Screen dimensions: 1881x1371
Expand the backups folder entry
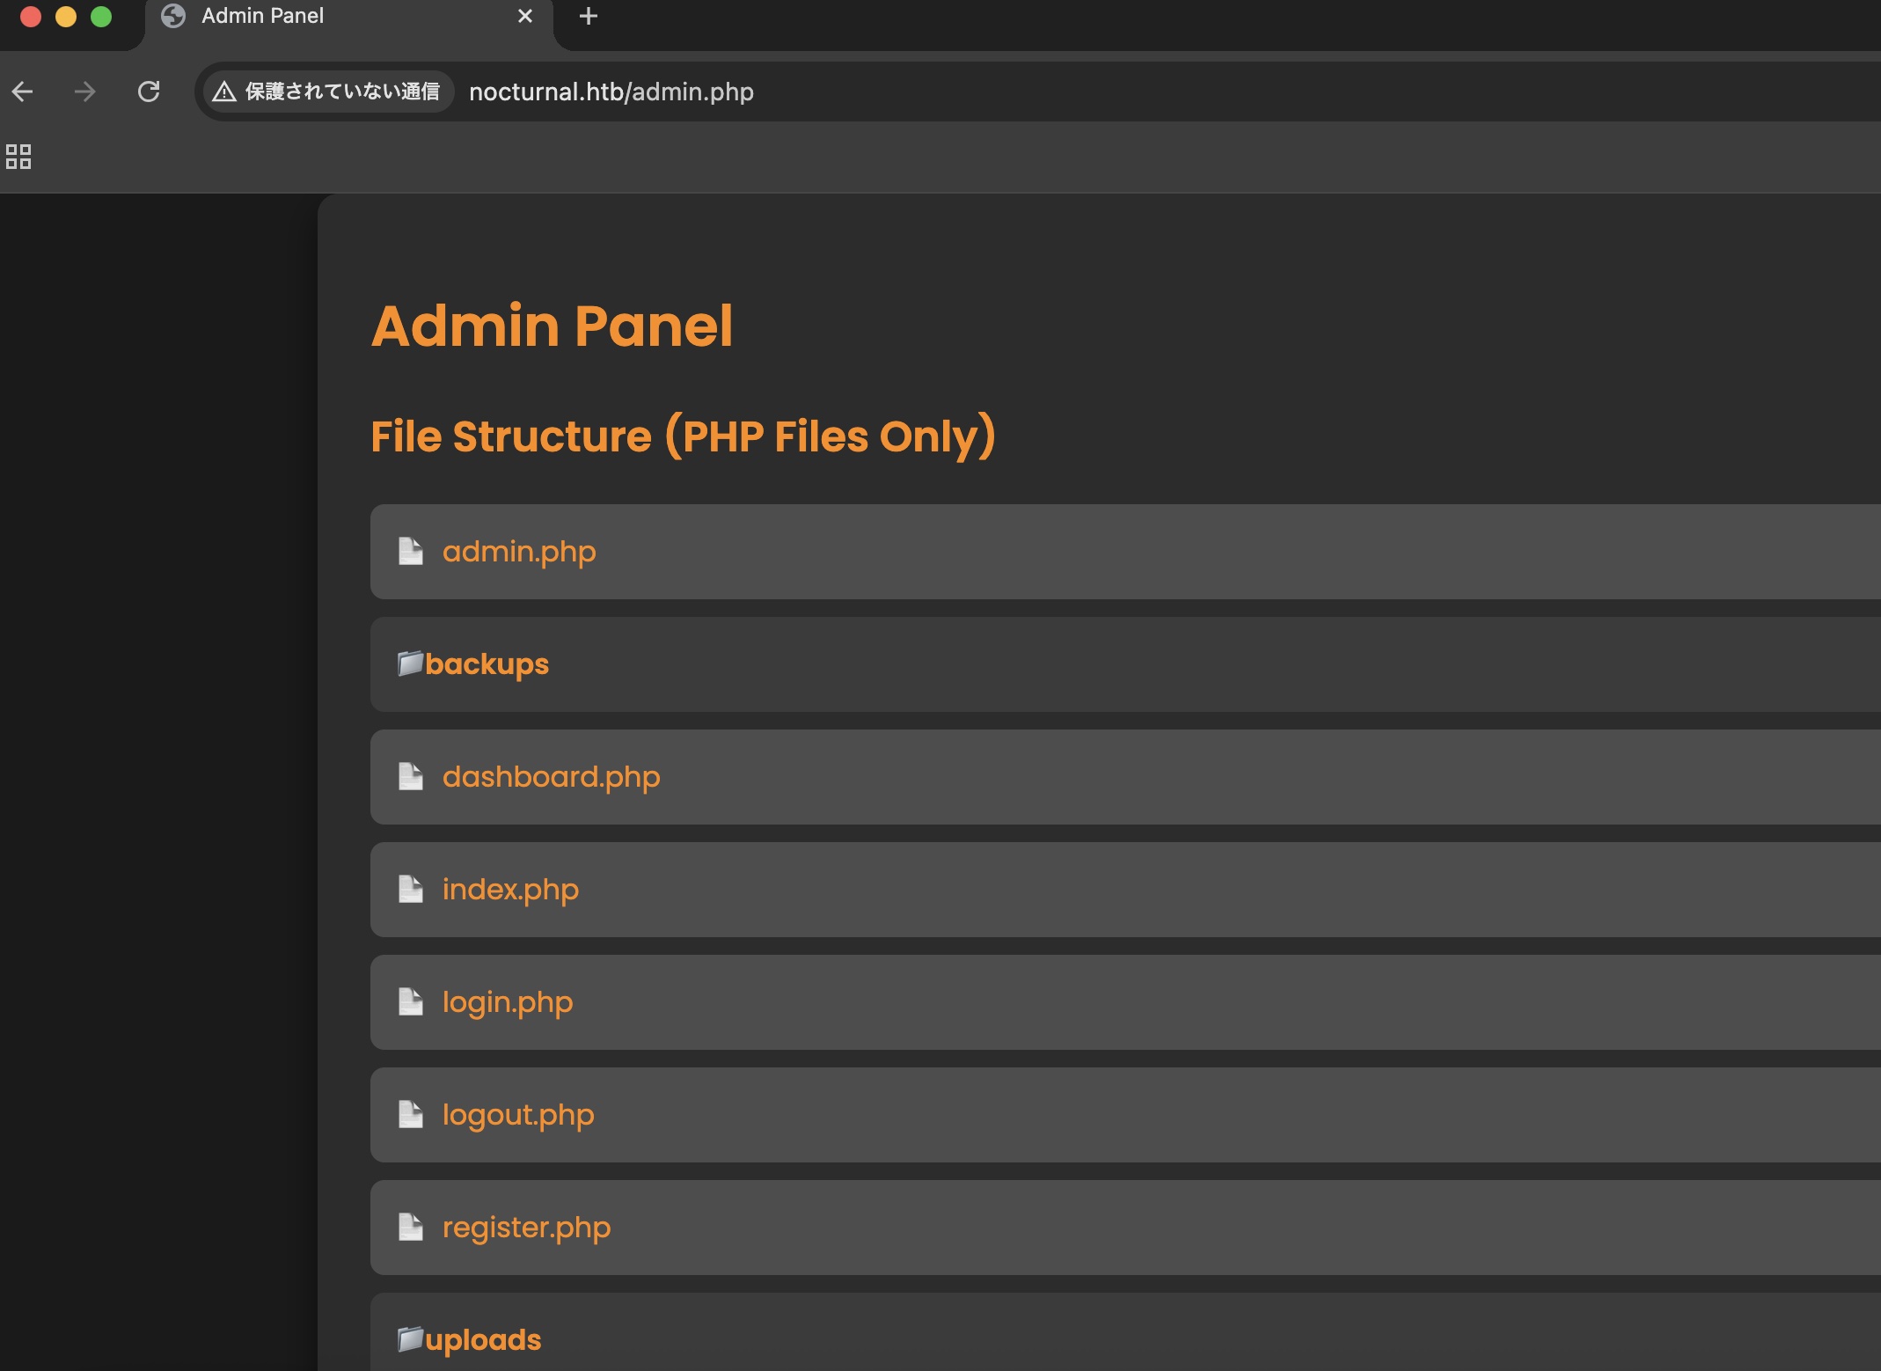pyautogui.click(x=487, y=664)
